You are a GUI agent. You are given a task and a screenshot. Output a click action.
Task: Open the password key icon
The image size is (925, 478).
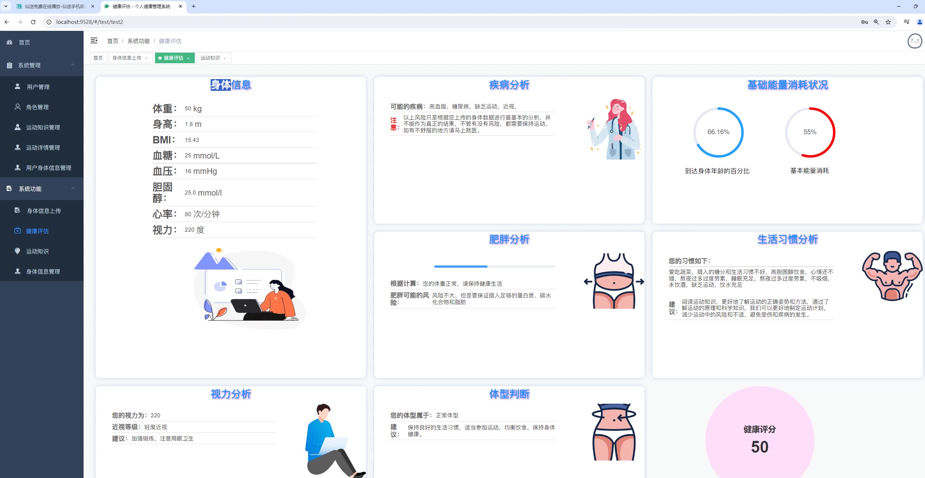865,22
